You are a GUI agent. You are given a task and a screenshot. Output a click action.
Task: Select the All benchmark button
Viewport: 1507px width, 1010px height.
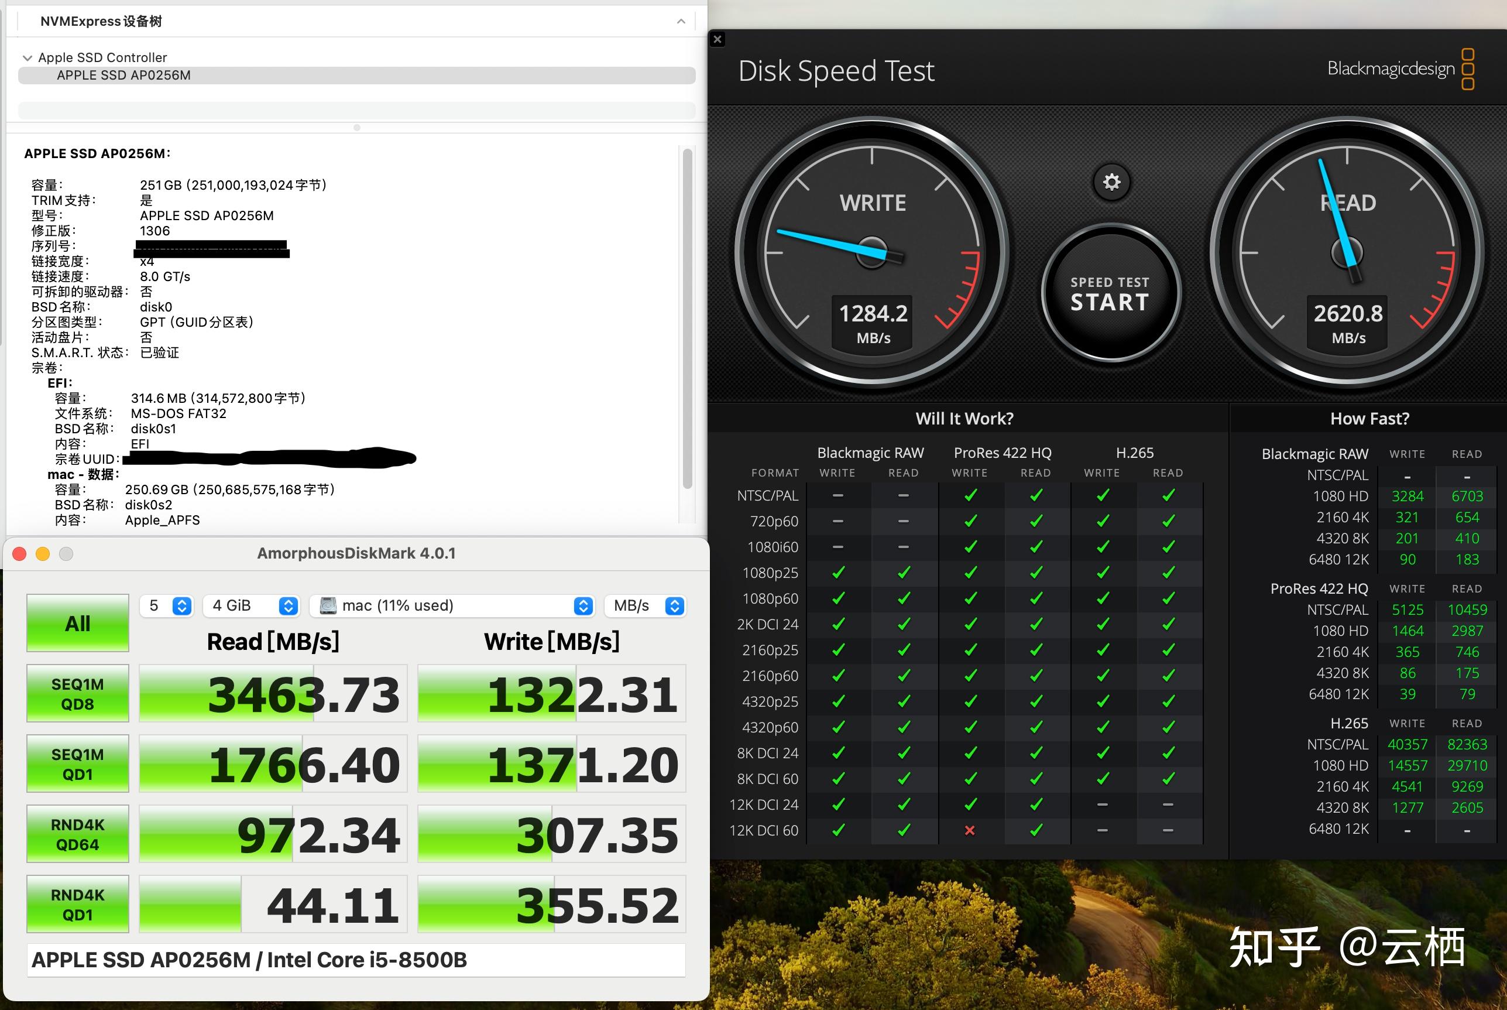click(x=77, y=622)
